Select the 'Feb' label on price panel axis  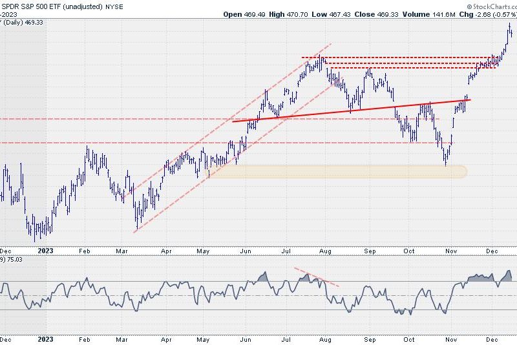(85, 251)
